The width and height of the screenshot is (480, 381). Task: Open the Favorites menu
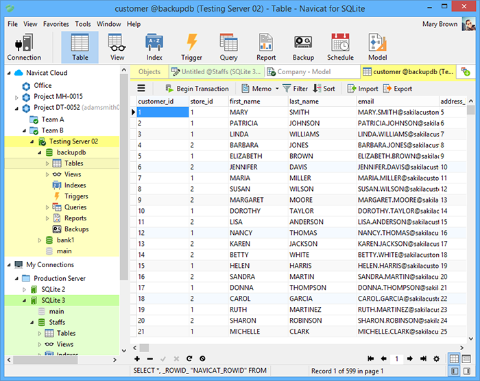(56, 24)
